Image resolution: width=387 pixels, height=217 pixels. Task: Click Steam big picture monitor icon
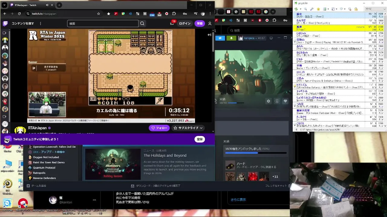coord(271,38)
